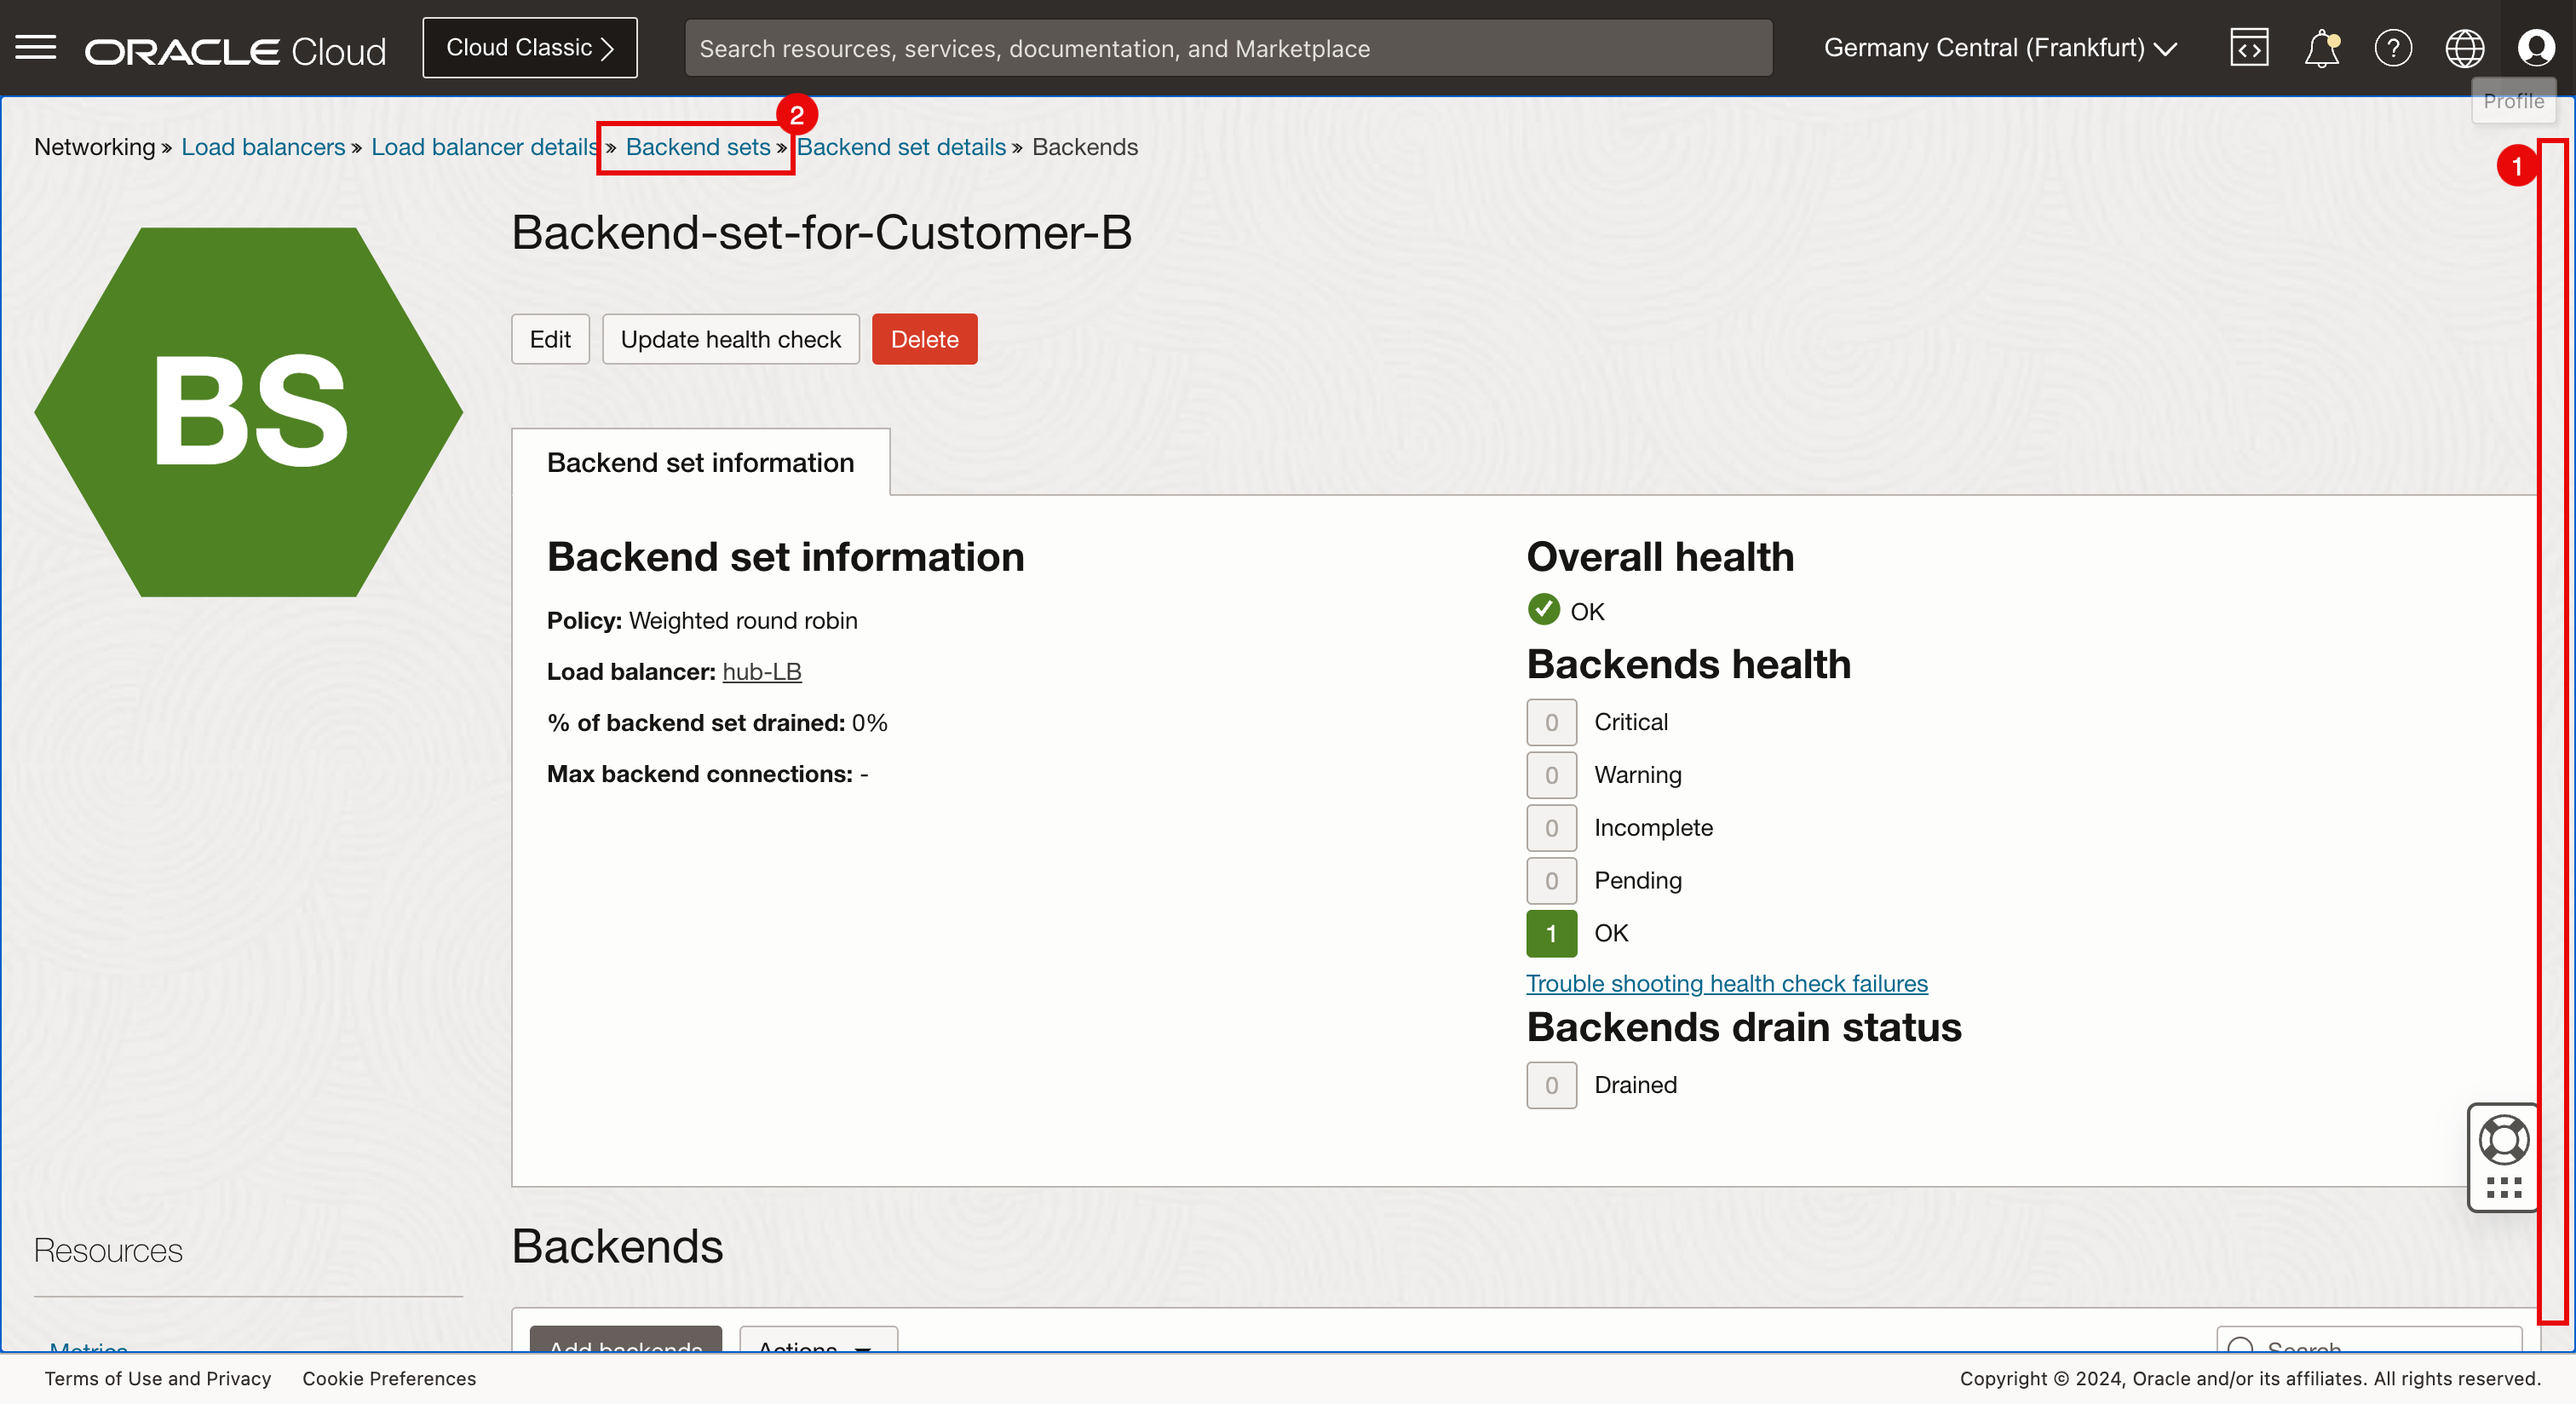2576x1404 pixels.
Task: Click Update health check button
Action: [x=730, y=339]
